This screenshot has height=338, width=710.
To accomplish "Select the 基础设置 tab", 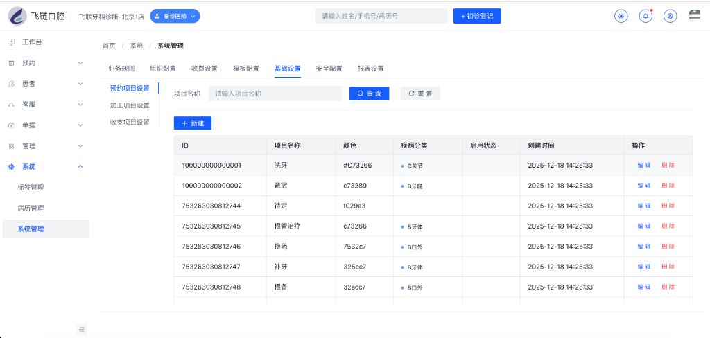I will pyautogui.click(x=288, y=69).
